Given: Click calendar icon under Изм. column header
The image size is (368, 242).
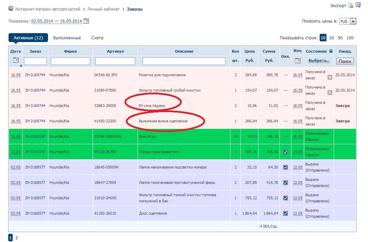Looking at the screenshot, I should [297, 61].
